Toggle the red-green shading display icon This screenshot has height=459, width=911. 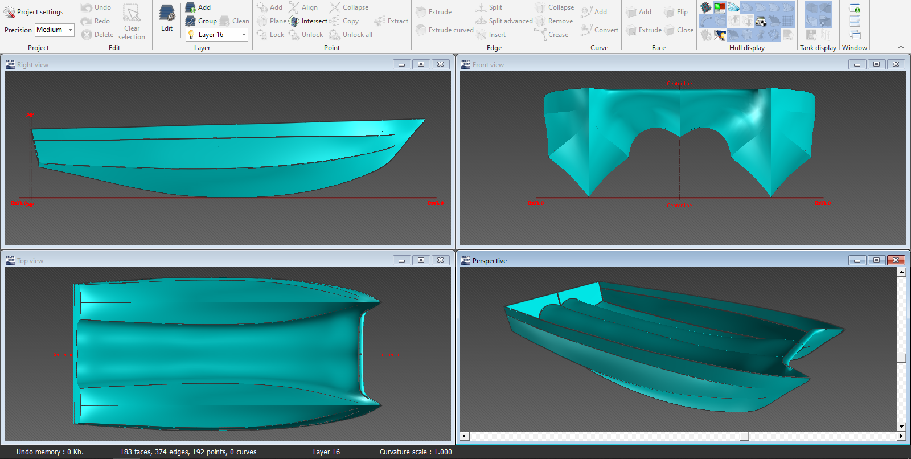tap(720, 7)
